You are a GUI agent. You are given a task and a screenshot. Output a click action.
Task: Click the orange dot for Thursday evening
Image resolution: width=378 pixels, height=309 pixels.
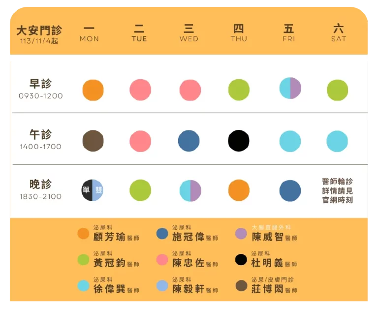coord(239,190)
